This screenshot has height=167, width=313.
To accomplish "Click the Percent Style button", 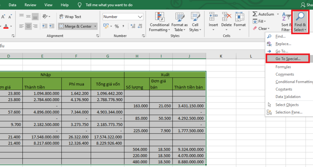I will coord(117,27).
